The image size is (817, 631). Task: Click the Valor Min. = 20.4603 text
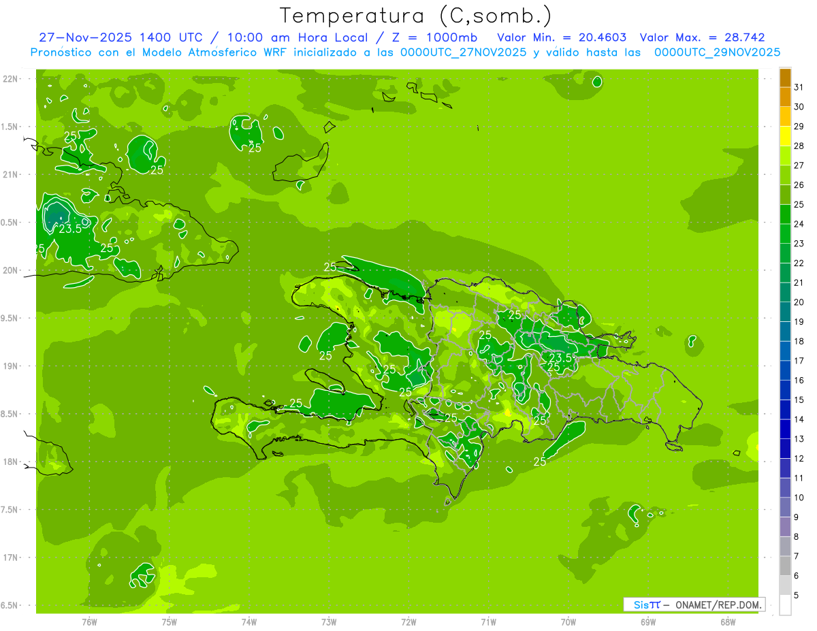(x=562, y=37)
